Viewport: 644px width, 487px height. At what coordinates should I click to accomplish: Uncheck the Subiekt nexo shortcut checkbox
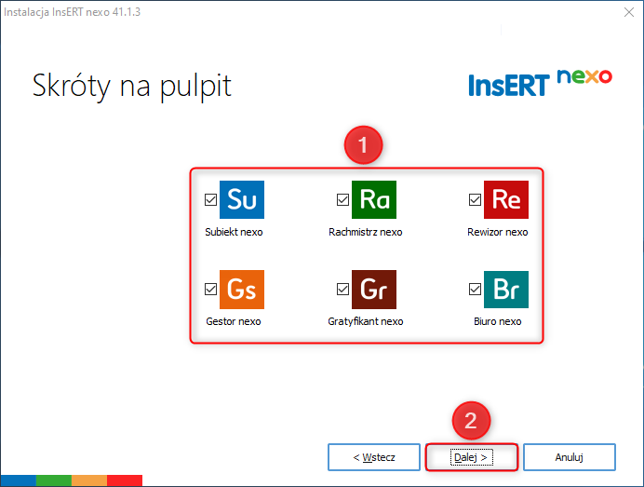(x=210, y=199)
